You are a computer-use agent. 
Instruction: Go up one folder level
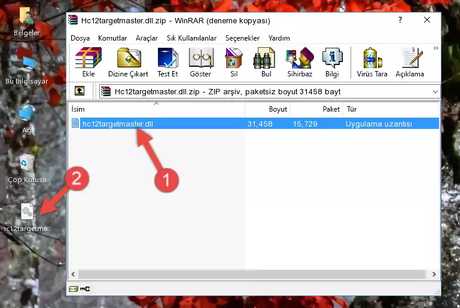[80, 91]
